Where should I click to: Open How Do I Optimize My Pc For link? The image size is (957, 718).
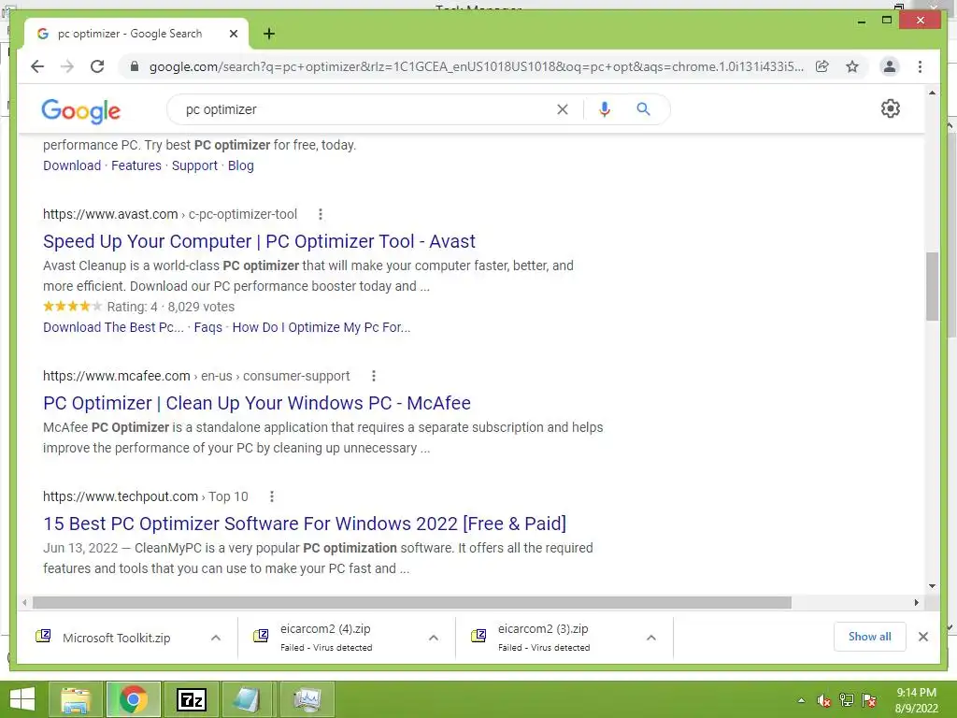[x=321, y=327]
